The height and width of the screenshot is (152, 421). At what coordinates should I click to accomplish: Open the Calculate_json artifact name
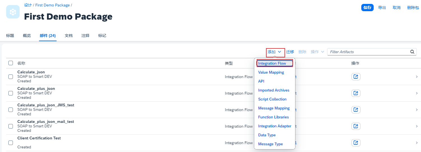click(x=31, y=72)
